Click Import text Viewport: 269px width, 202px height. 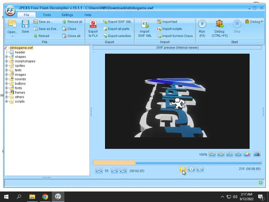(x=167, y=22)
